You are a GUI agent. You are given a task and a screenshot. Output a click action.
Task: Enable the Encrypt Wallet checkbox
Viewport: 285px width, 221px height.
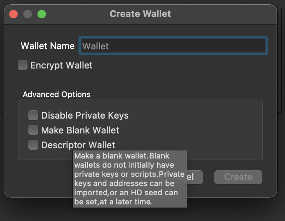coord(23,65)
